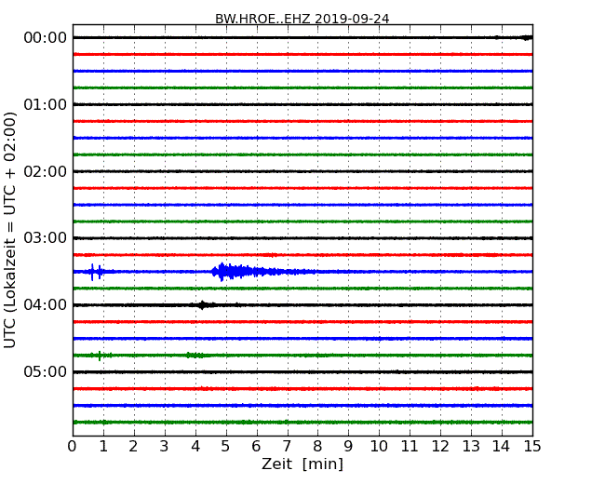Click the plot title BW.HROE..EHZ 2019-09-24
605x484 pixels.
pyautogui.click(x=302, y=19)
